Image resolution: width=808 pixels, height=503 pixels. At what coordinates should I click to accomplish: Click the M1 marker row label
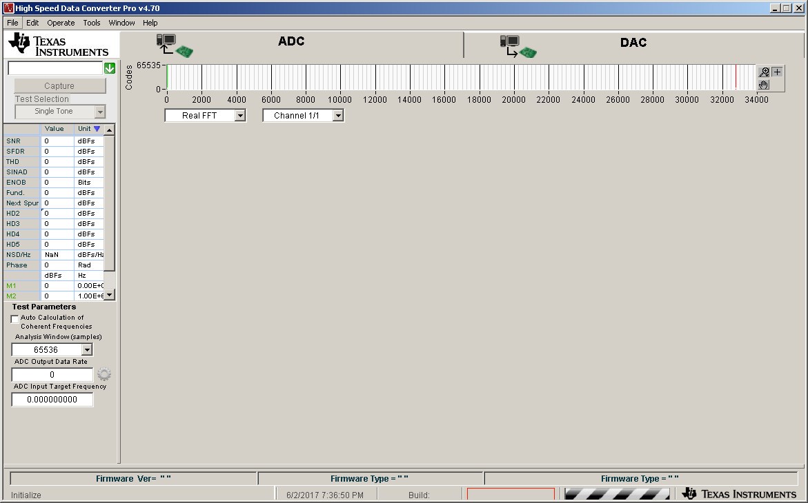pyautogui.click(x=22, y=286)
